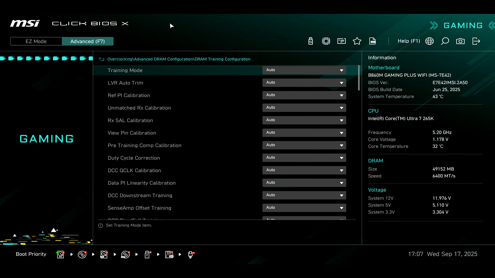Open the M-Flash USB update icon
This screenshot has width=495, height=278.
coord(311,41)
